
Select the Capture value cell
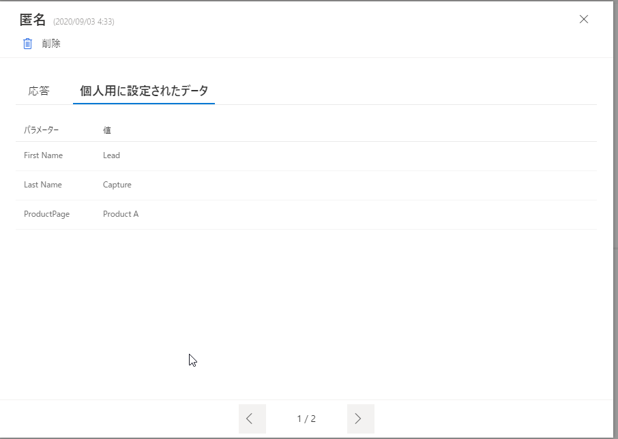pos(117,185)
